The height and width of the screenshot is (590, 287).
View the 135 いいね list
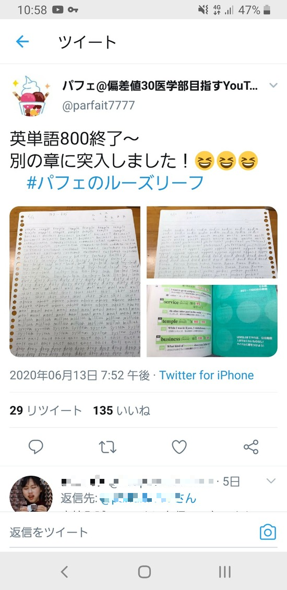coord(122,411)
